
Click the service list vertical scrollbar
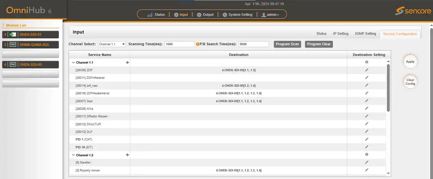(x=388, y=88)
